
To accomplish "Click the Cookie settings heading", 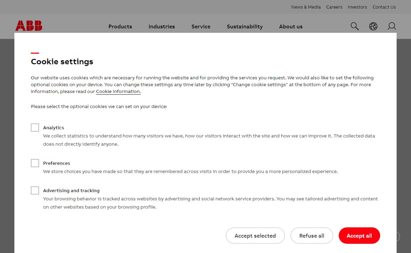I will tap(62, 62).
